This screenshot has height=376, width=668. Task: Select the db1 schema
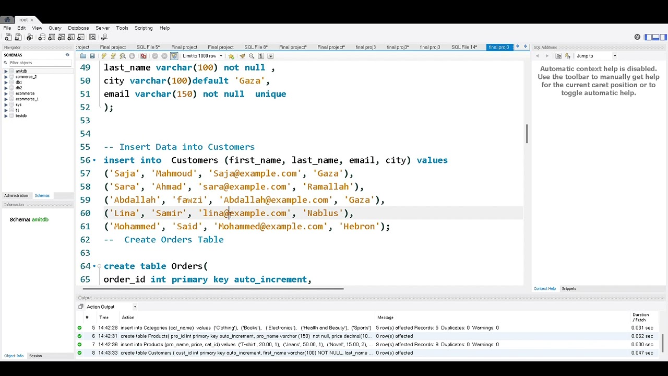coord(19,82)
